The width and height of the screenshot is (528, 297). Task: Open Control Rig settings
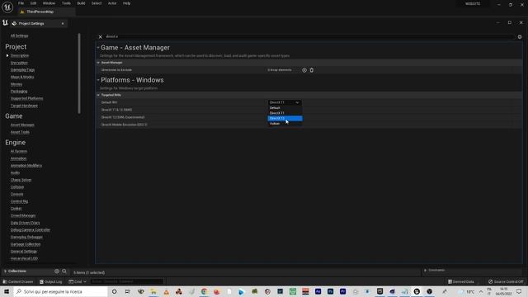pyautogui.click(x=19, y=201)
